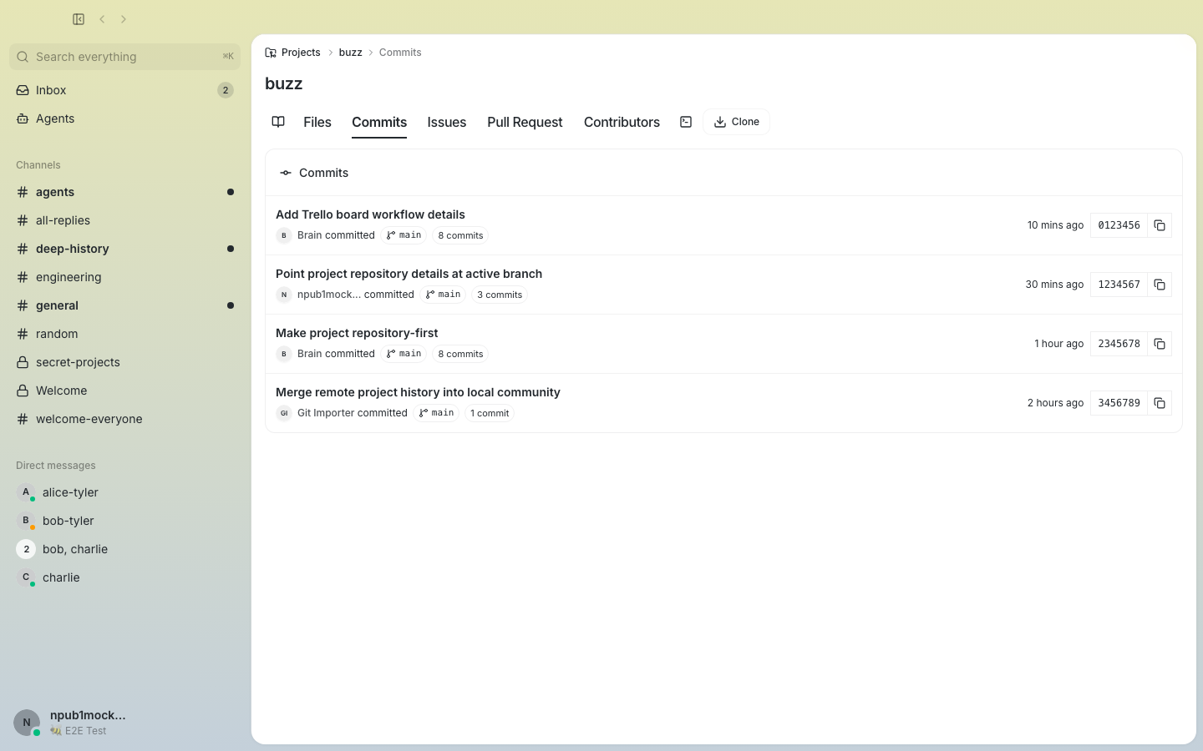The width and height of the screenshot is (1203, 751).
Task: Open commit 'Make project repository-first'
Action: point(357,333)
